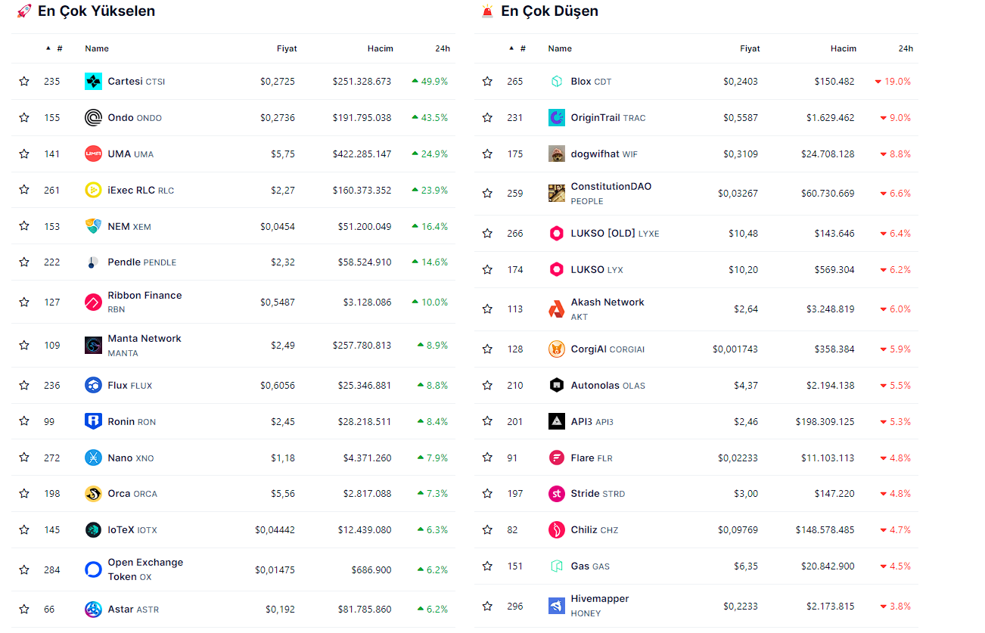Sort the gainers table by Fiyat
The width and height of the screenshot is (985, 633).
287,48
